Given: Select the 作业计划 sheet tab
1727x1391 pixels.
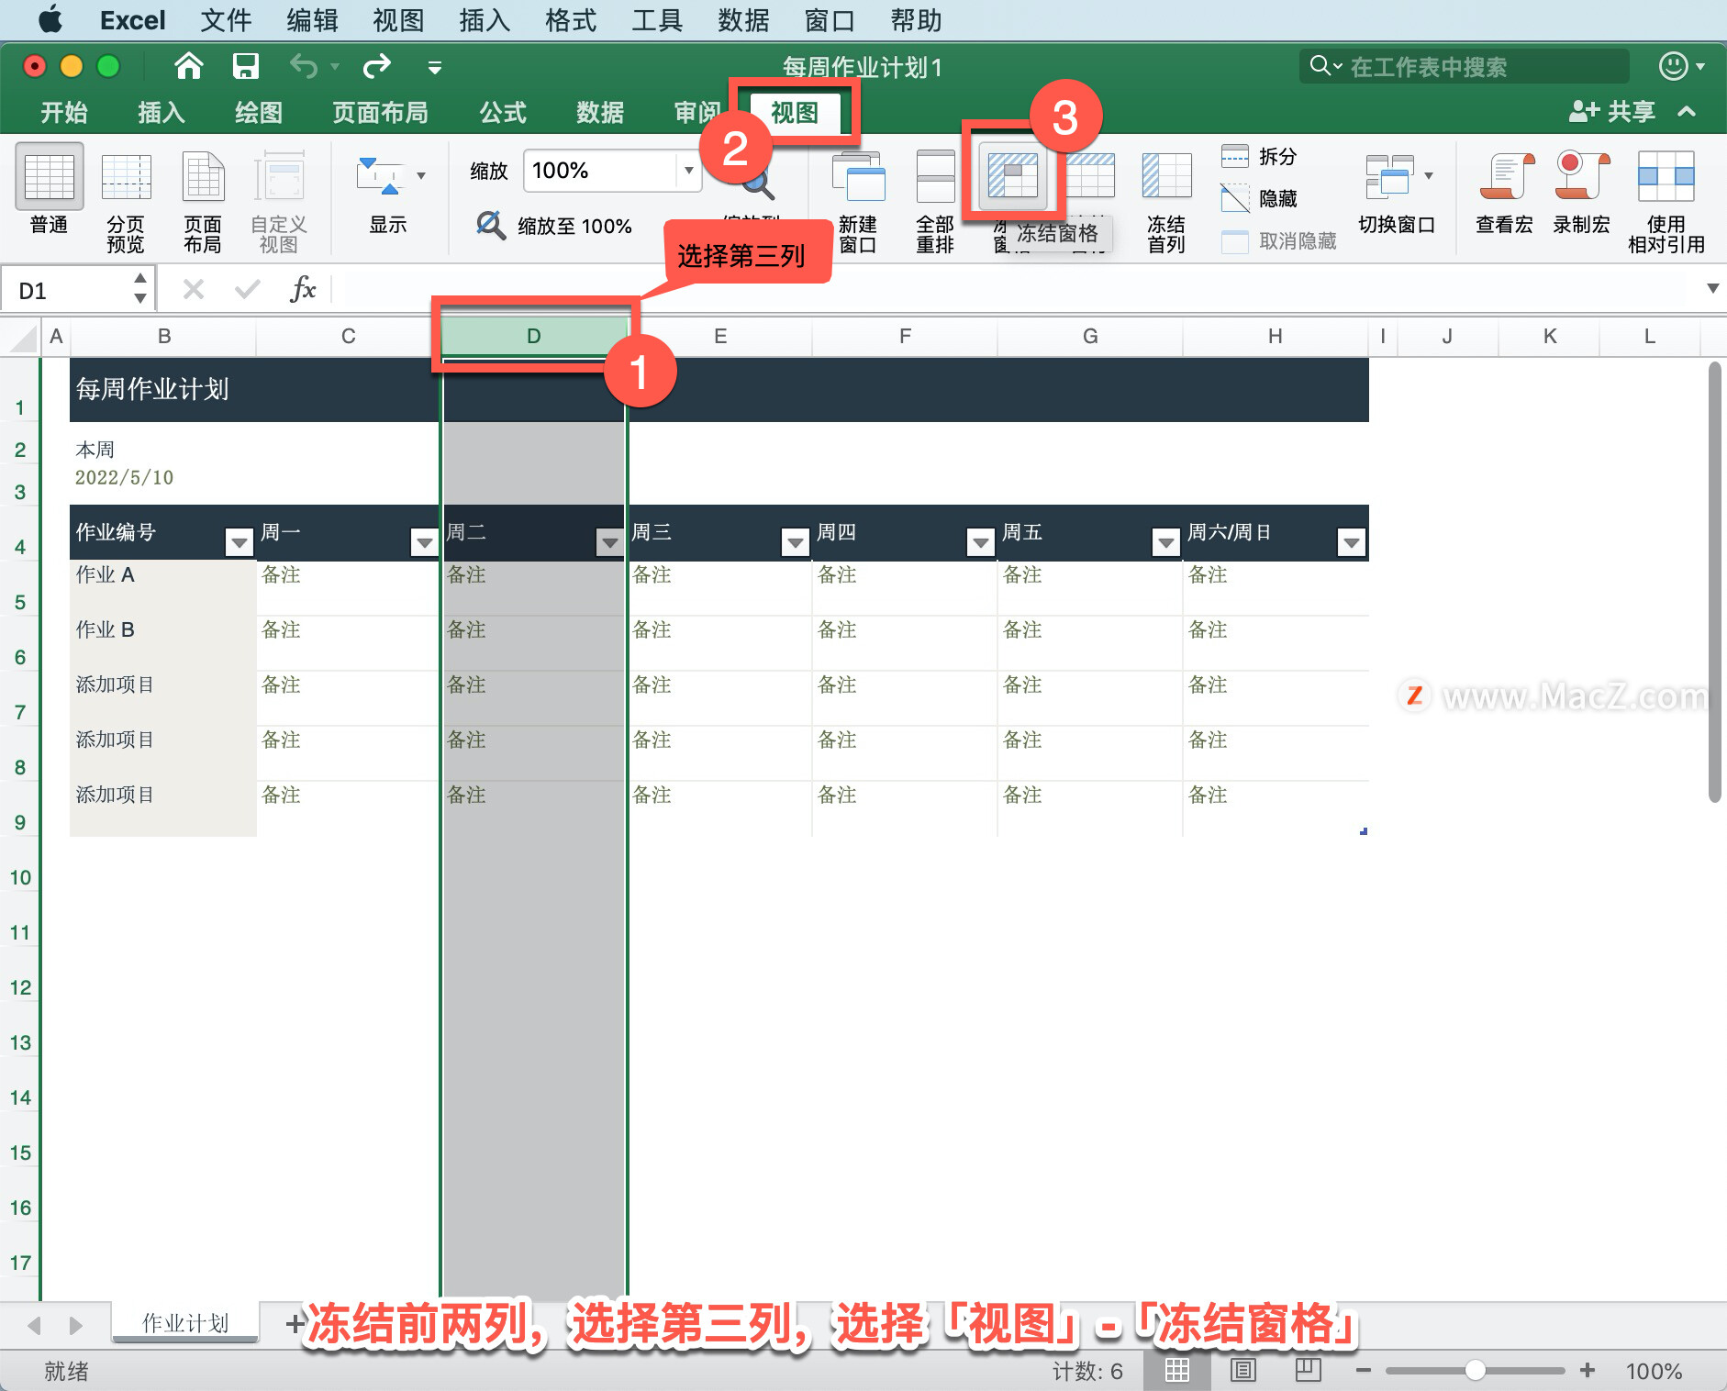Looking at the screenshot, I should click(x=185, y=1322).
